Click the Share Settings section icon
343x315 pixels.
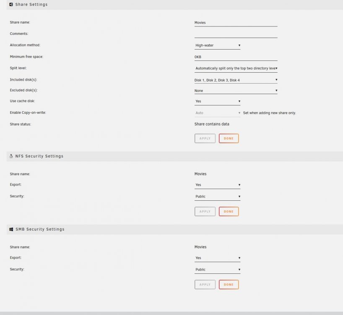click(x=11, y=4)
